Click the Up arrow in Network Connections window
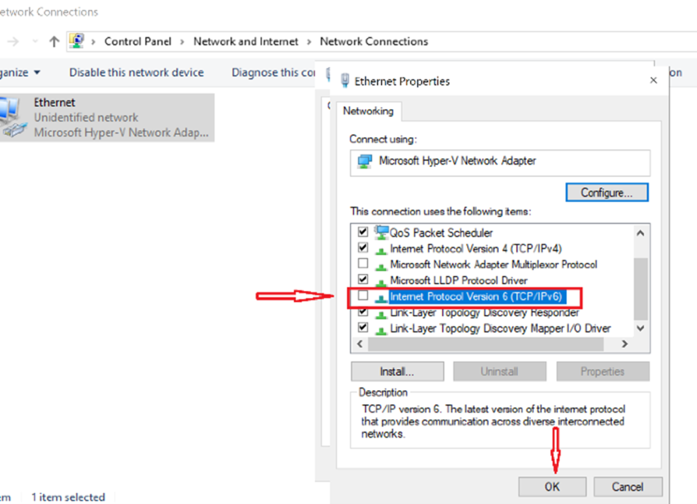The height and width of the screenshot is (504, 697). pyautogui.click(x=54, y=42)
